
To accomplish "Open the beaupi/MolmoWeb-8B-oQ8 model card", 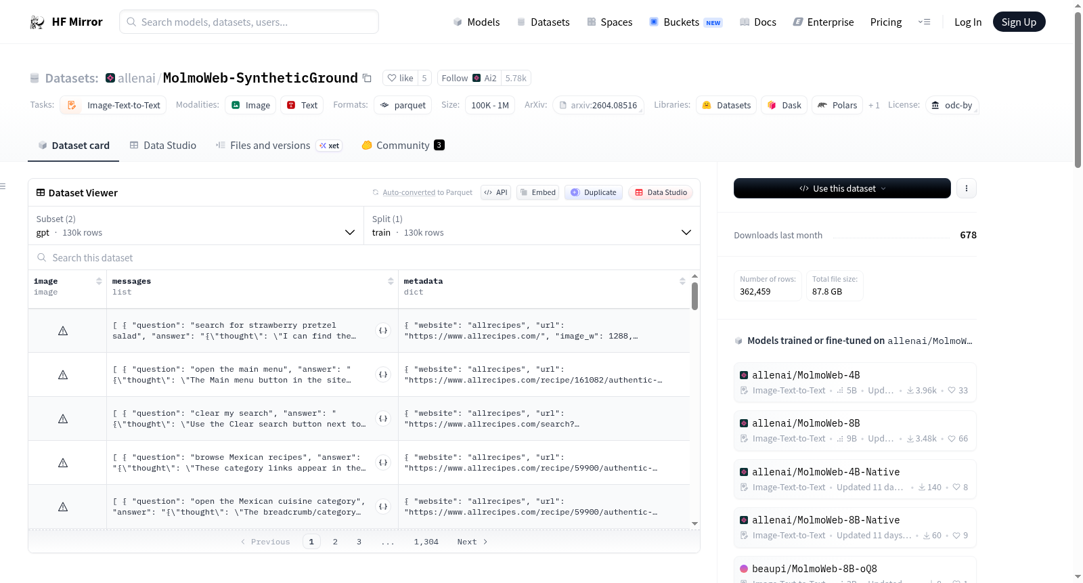I will click(855, 570).
